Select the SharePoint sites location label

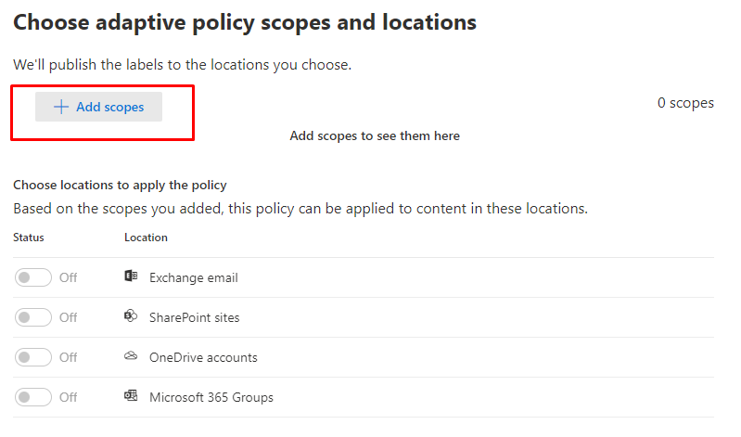tap(194, 317)
